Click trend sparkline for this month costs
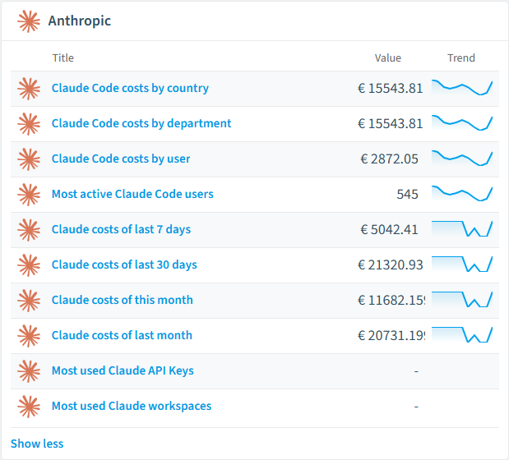The height and width of the screenshot is (460, 509). tap(462, 300)
